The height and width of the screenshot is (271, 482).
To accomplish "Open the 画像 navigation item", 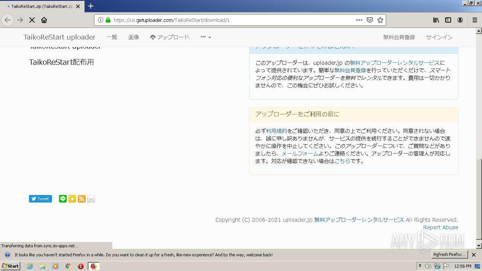I will [x=134, y=37].
